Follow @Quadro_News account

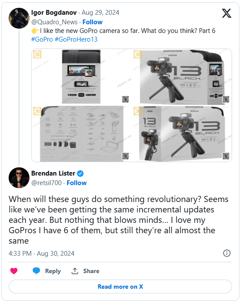point(93,22)
